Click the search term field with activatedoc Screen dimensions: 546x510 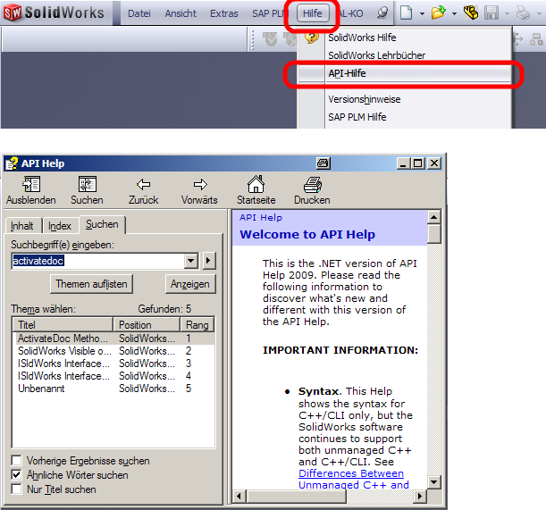(x=97, y=261)
